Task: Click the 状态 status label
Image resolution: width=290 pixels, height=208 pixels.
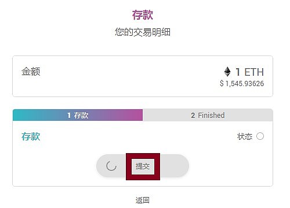Action: click(245, 136)
